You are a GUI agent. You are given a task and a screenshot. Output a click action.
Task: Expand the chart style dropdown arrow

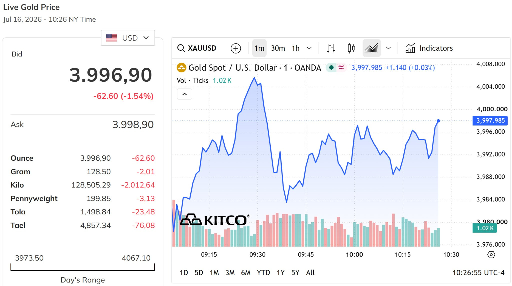click(388, 48)
